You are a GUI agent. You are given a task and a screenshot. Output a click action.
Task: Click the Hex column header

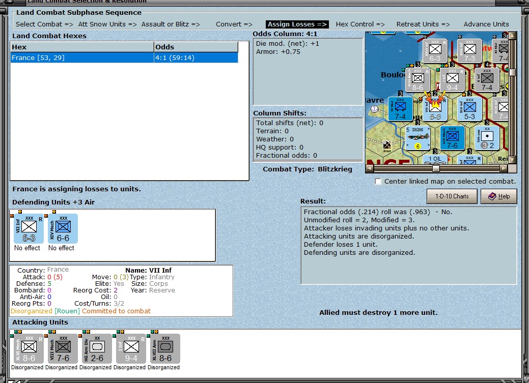tap(82, 47)
